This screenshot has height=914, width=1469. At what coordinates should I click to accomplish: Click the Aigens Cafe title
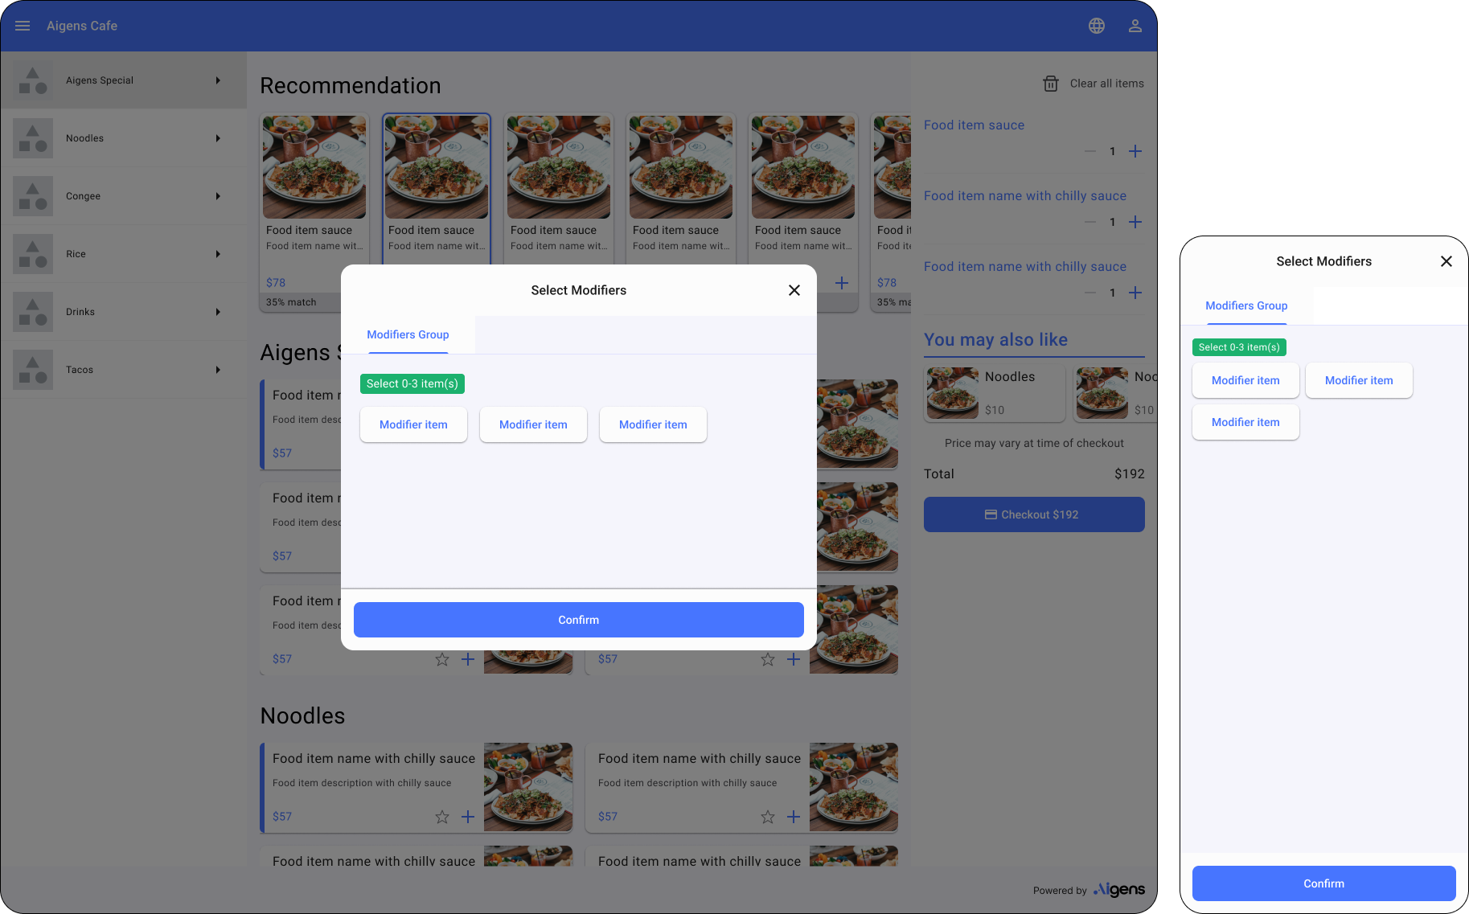click(x=82, y=26)
